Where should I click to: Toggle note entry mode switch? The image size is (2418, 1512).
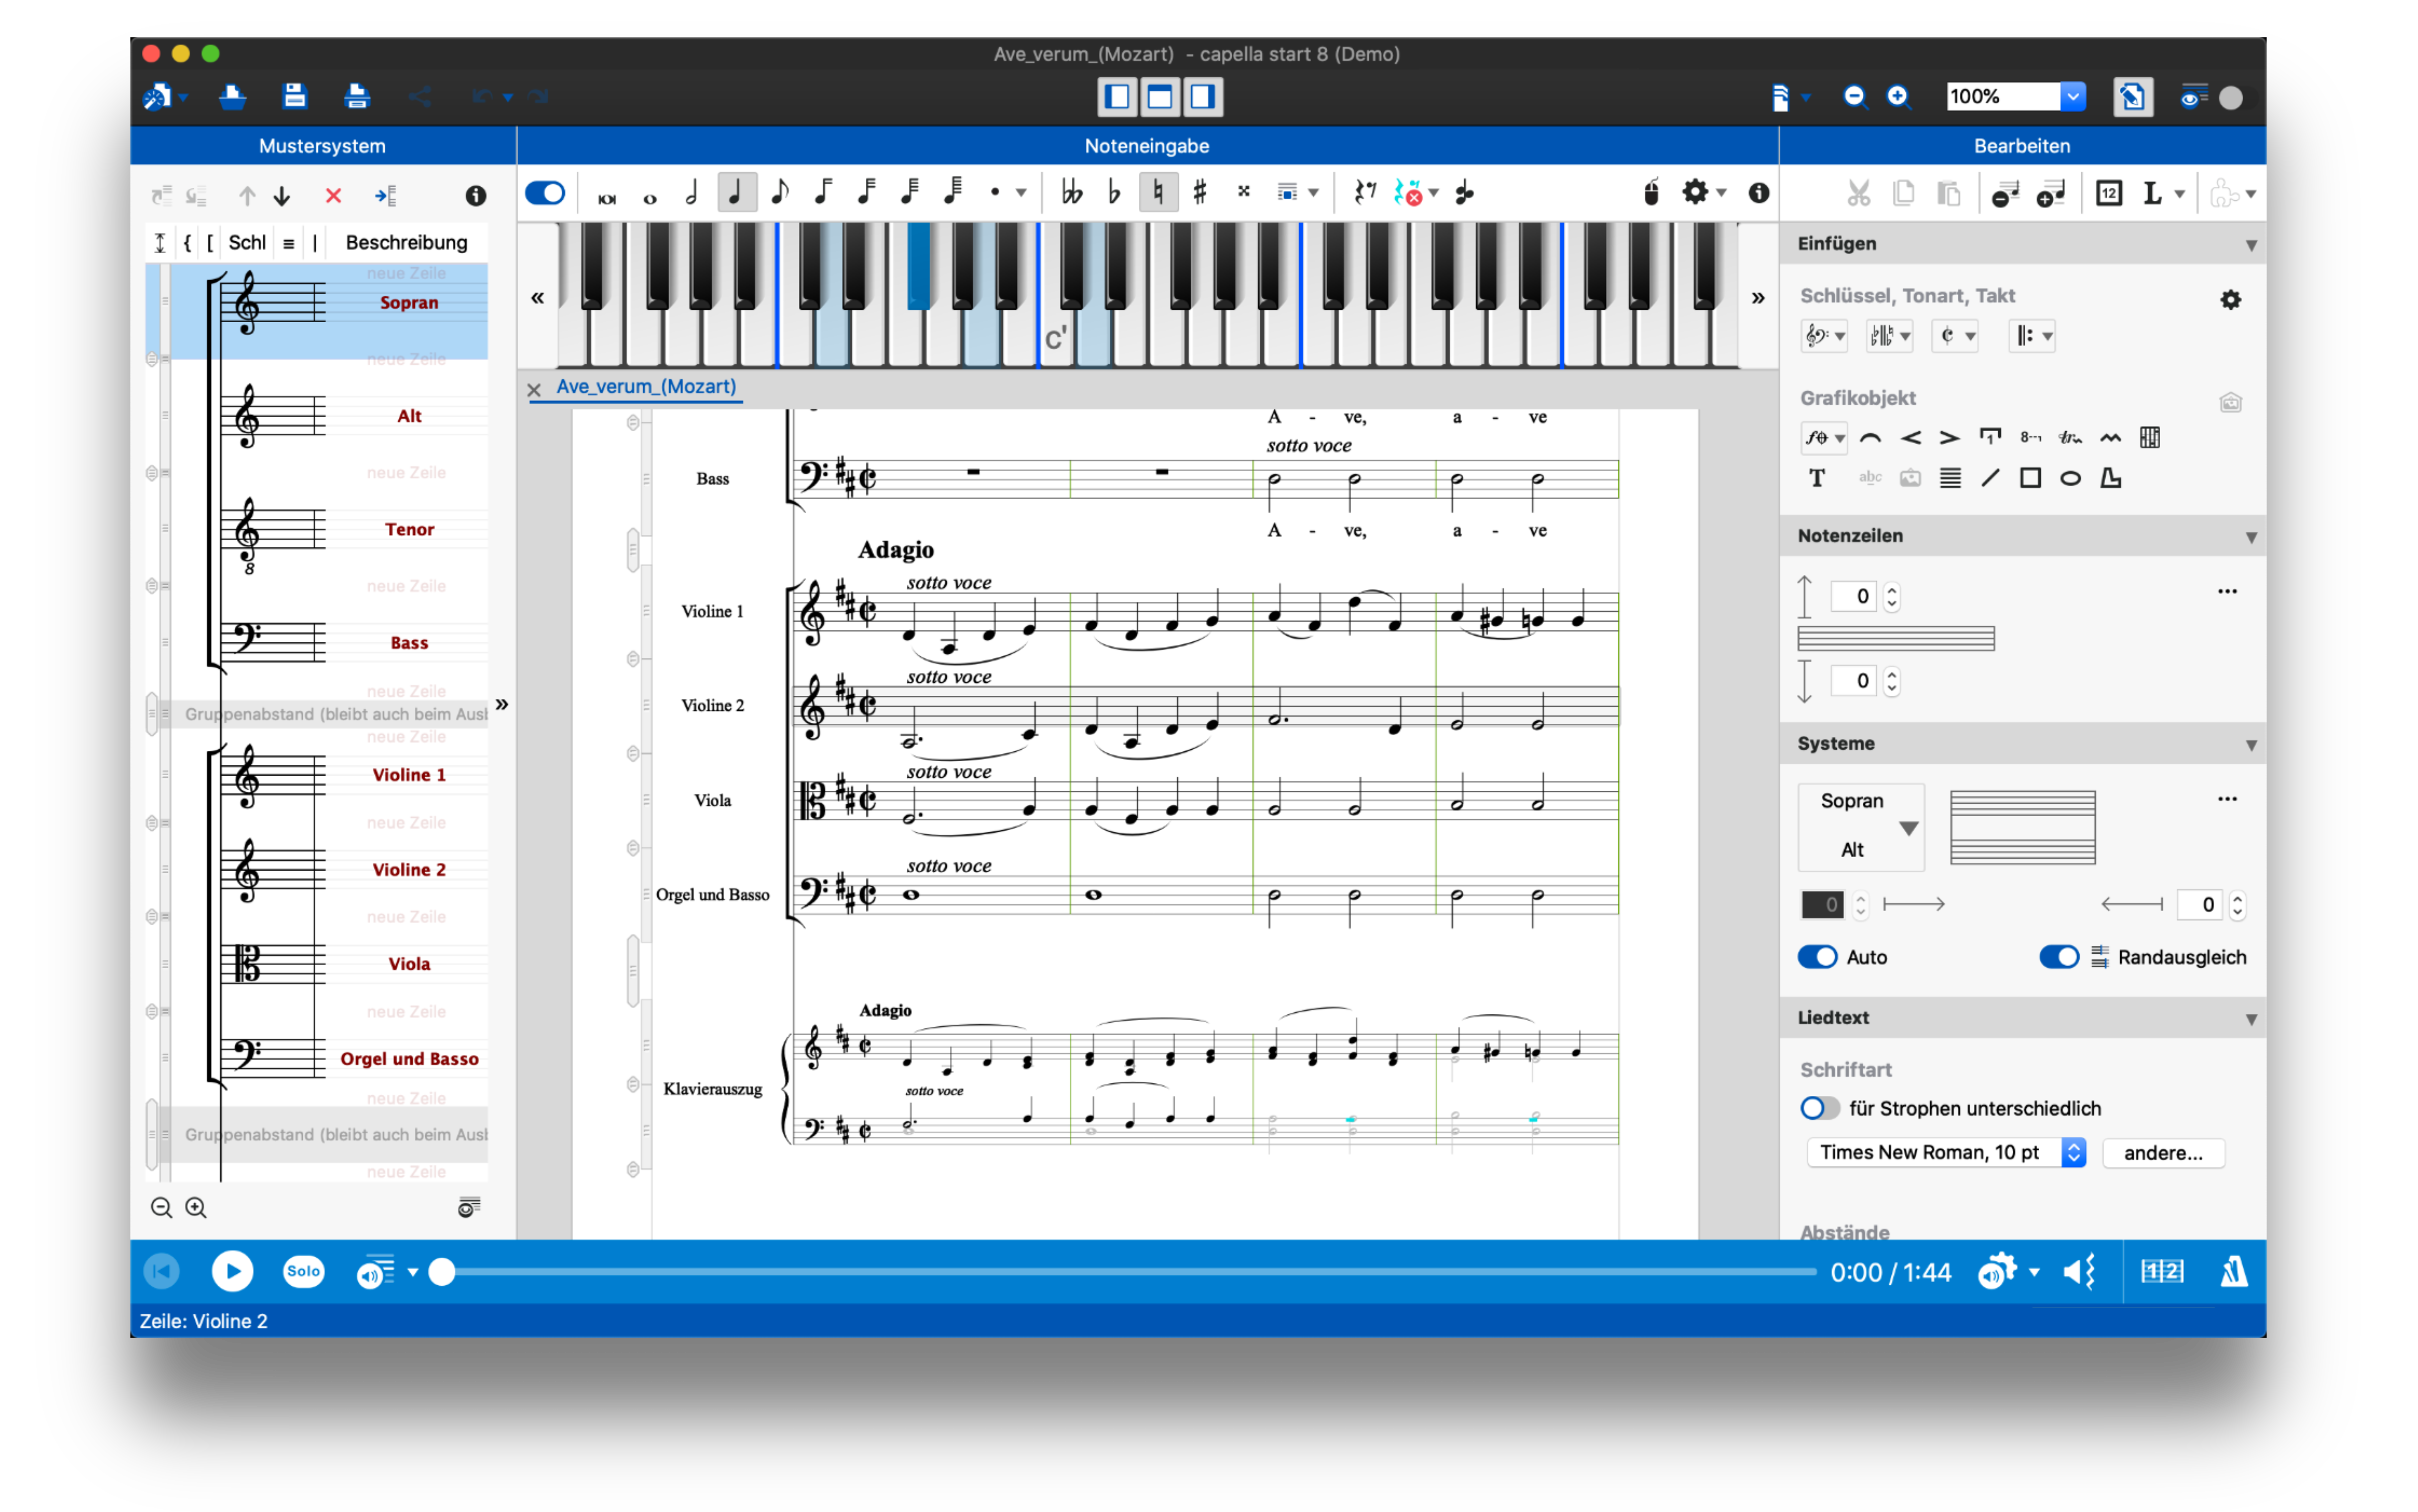point(545,192)
